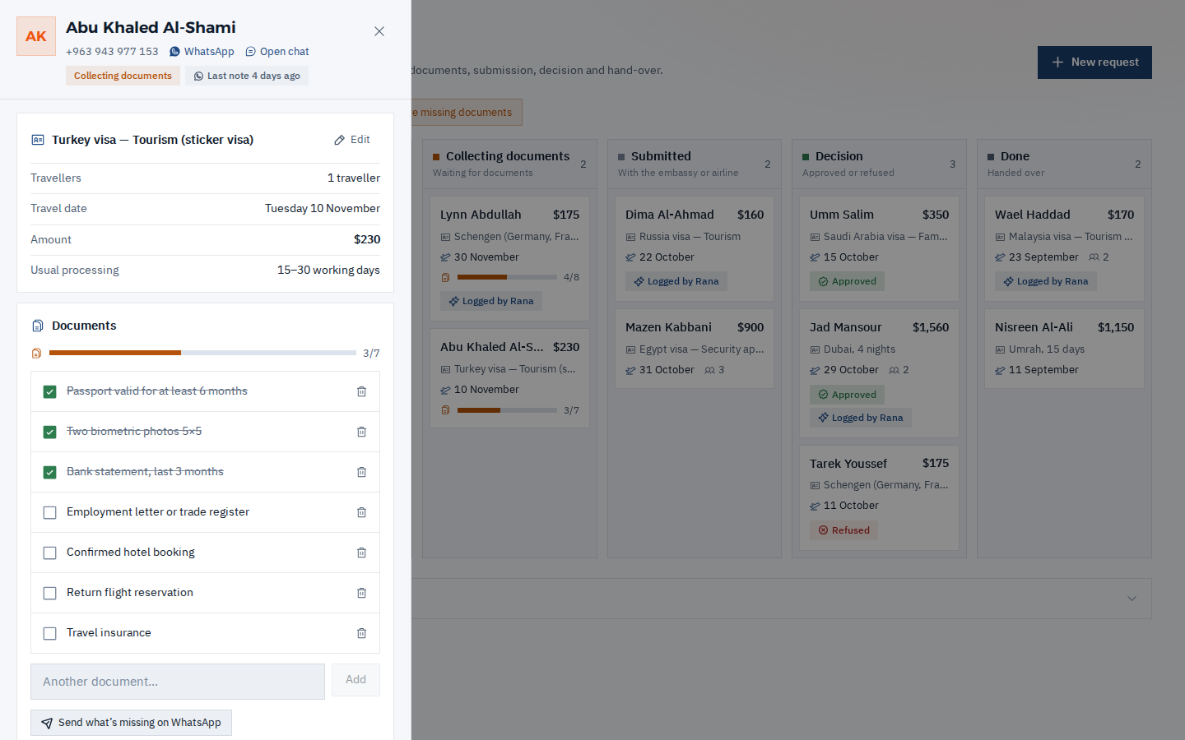The height and width of the screenshot is (740, 1185).
Task: Click the documents progress bar showing 3/7
Action: [202, 353]
